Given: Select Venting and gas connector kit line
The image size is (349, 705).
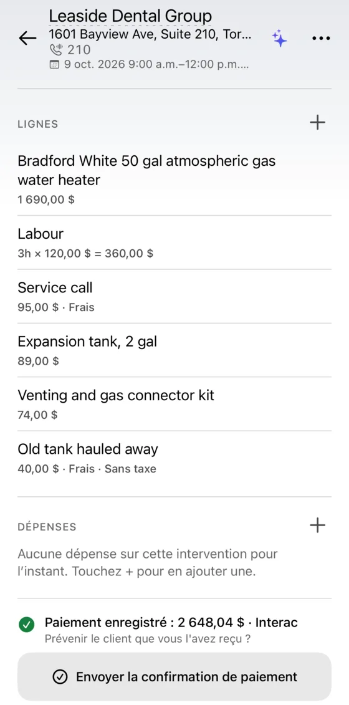Looking at the screenshot, I should (174, 404).
